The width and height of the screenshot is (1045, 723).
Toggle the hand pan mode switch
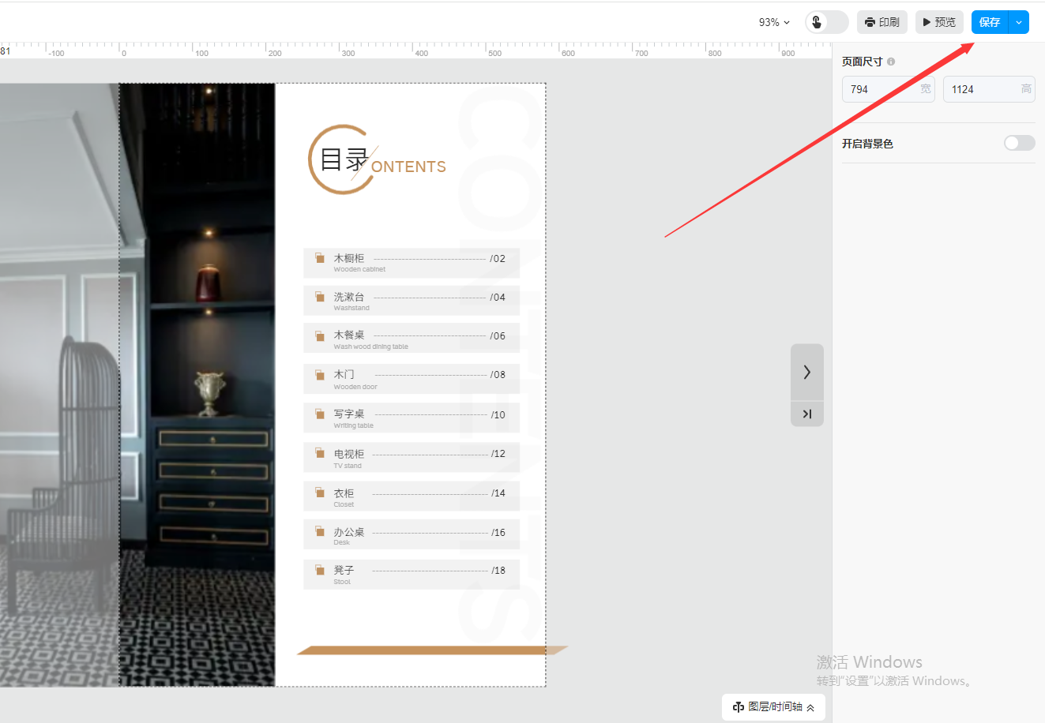click(826, 22)
